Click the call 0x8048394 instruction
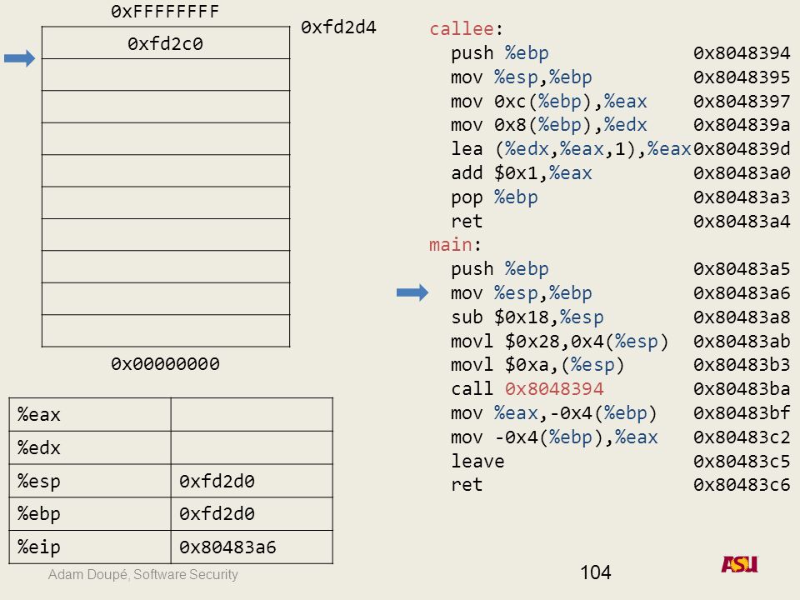The height and width of the screenshot is (600, 800). 527,389
